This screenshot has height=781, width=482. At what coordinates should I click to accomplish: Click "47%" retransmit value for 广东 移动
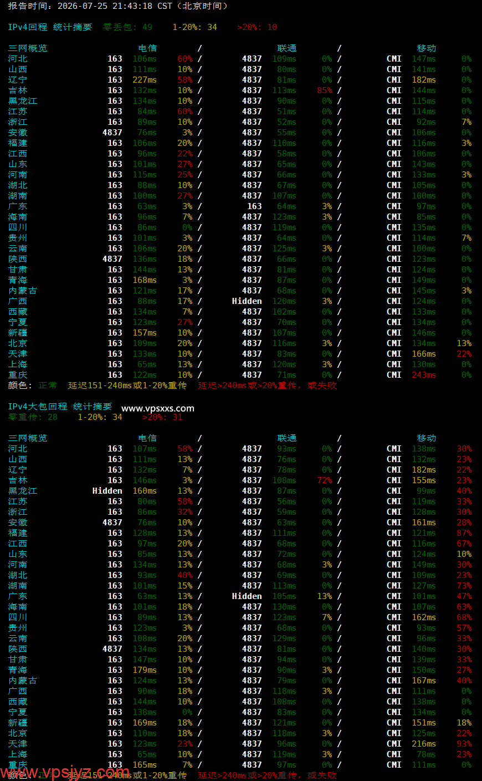click(464, 596)
